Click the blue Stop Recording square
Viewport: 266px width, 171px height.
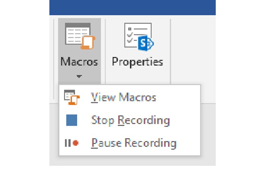pos(71,120)
